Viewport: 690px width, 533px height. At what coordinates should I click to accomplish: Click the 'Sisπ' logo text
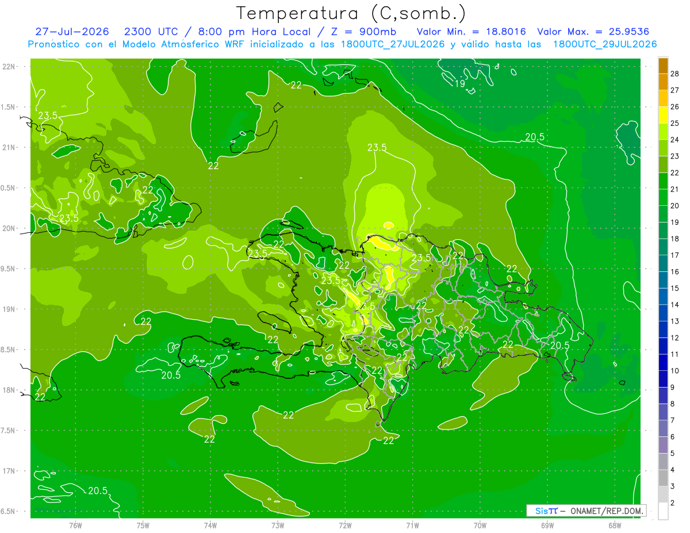[x=546, y=511]
